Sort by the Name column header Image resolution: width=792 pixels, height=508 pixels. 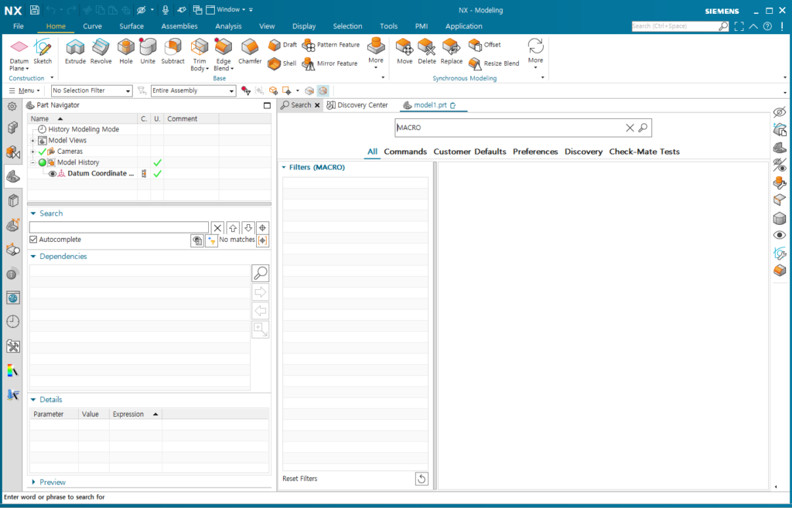coord(82,118)
